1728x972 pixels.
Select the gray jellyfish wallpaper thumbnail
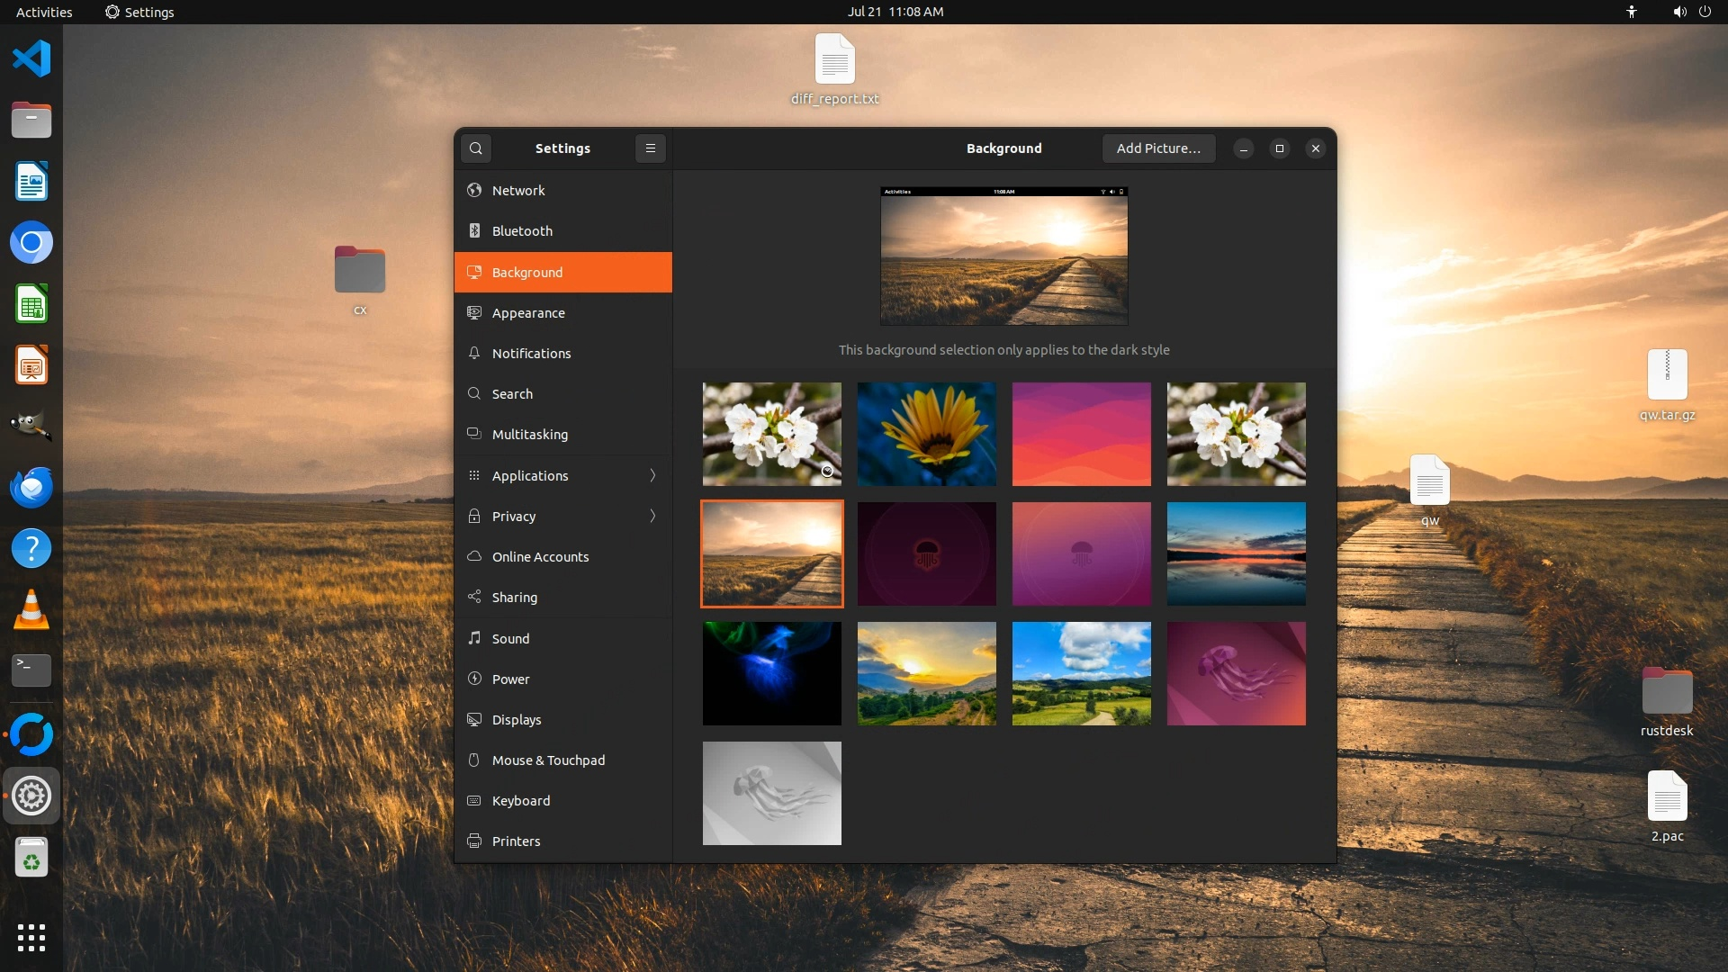771,793
